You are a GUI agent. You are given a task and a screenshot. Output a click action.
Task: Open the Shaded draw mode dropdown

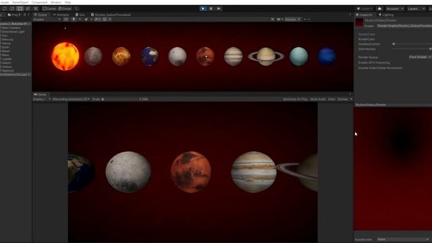47,20
